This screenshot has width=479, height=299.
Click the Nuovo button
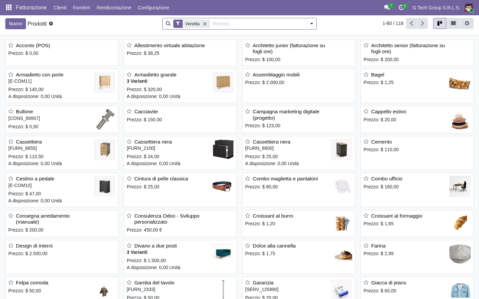point(16,24)
